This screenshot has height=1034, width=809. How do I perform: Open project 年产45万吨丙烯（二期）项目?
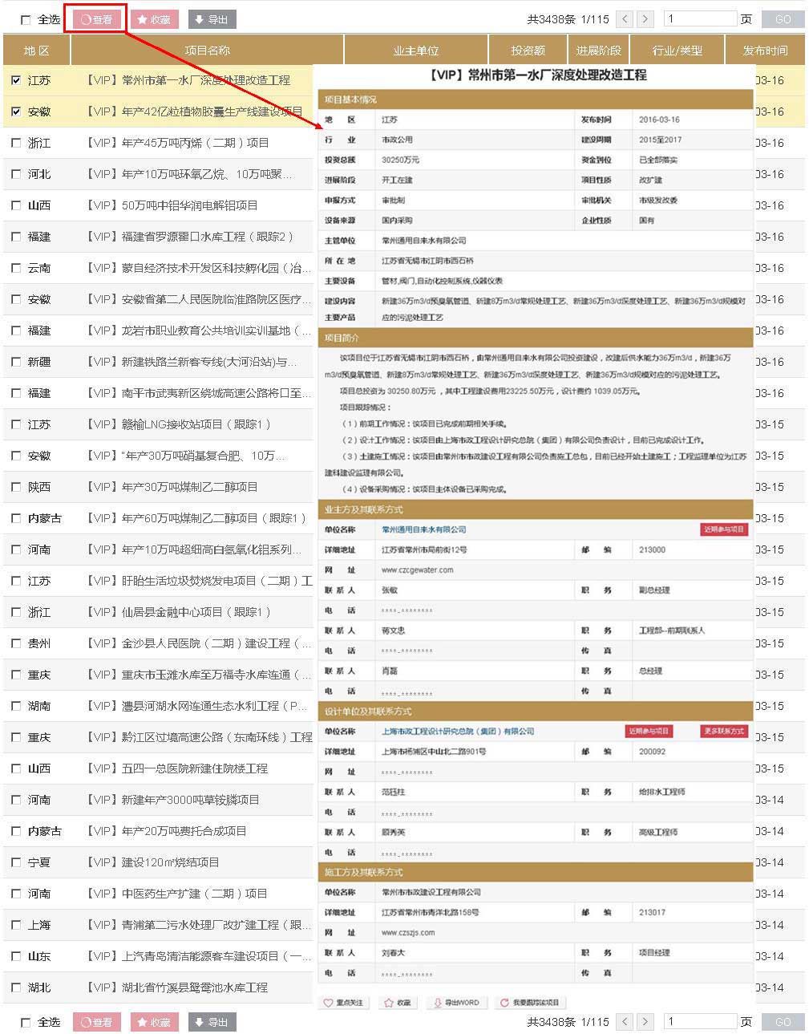click(178, 143)
